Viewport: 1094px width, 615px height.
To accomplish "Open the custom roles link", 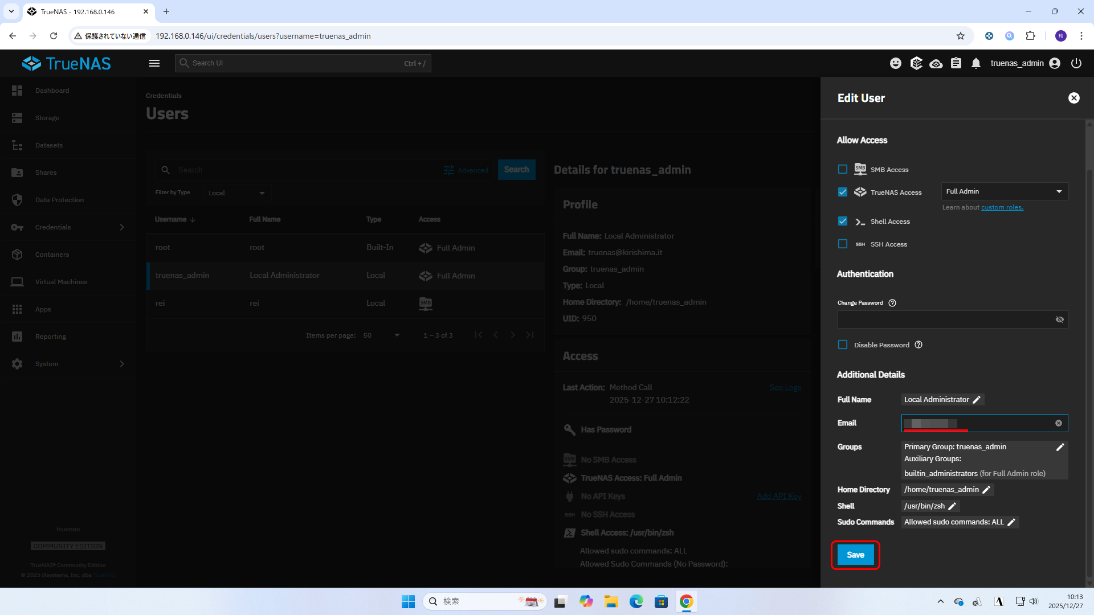I will click(x=1002, y=207).
